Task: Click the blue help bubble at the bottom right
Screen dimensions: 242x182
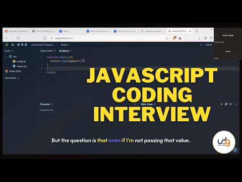Action: click(235, 150)
